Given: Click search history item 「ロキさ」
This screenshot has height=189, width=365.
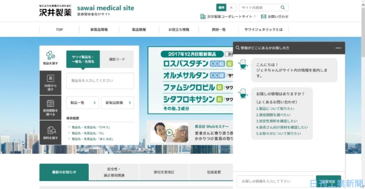Looking at the screenshot, I should 91,127.
